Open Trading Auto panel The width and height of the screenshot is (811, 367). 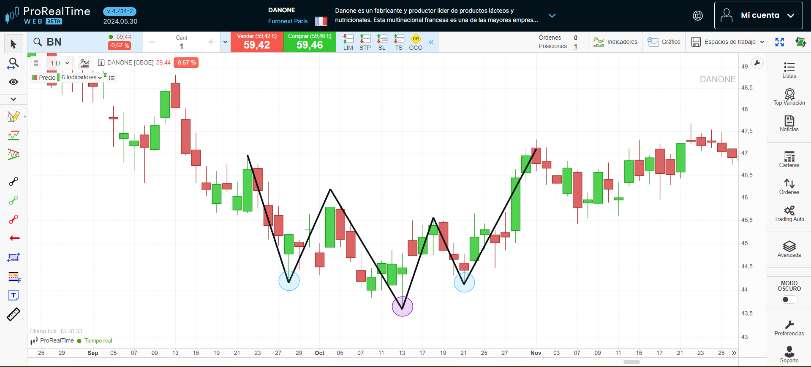[x=789, y=213]
